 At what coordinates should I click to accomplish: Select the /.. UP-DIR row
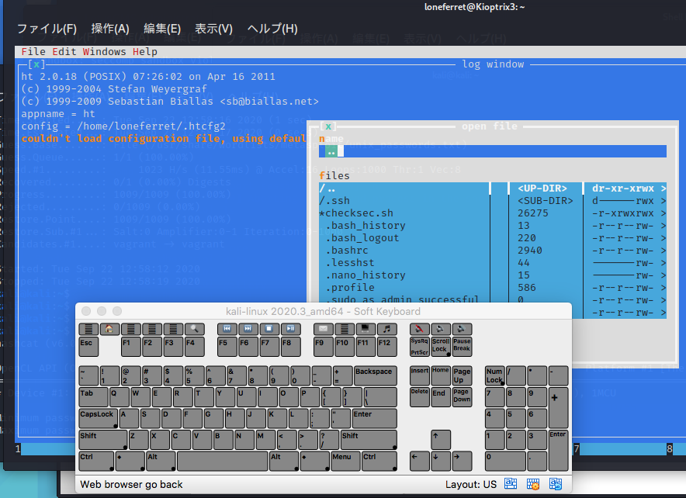493,188
